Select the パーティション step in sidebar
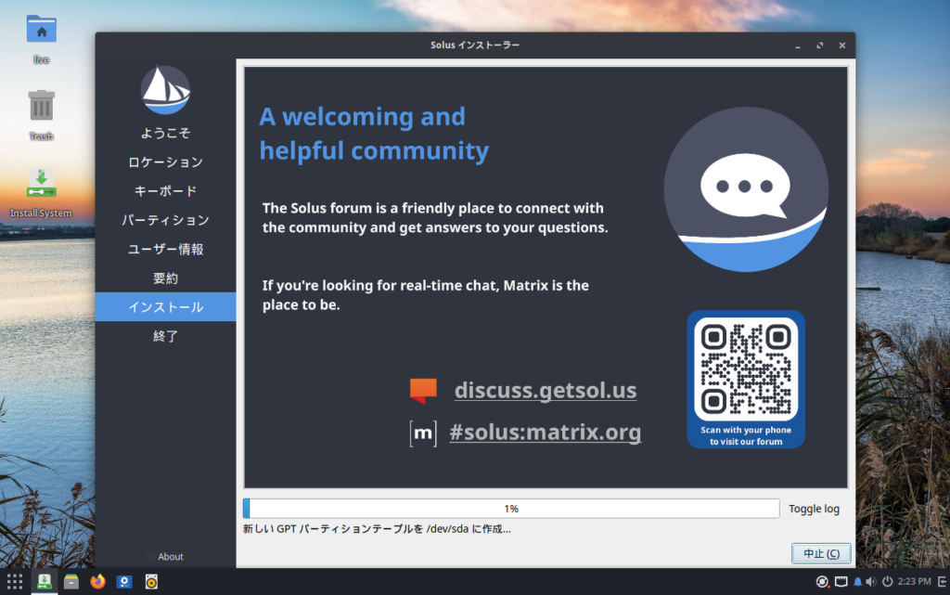Viewport: 950px width, 595px height. coord(165,220)
